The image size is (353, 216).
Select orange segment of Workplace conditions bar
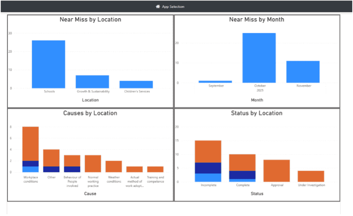tap(30, 144)
